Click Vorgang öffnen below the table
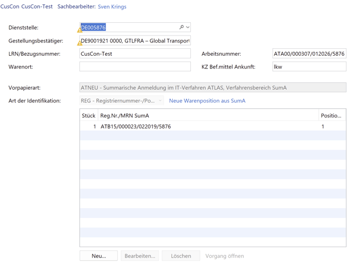 pyautogui.click(x=224, y=256)
